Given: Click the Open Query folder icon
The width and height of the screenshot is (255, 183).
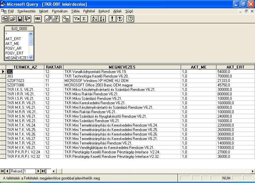Looking at the screenshot, I should pyautogui.click(x=13, y=19).
